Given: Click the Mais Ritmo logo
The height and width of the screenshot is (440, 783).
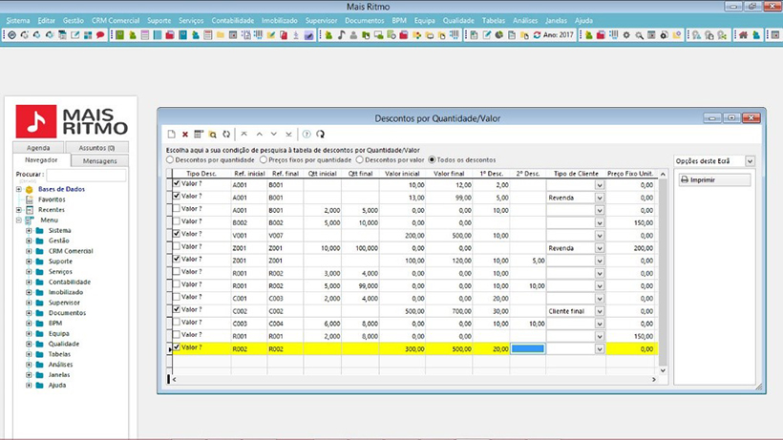Looking at the screenshot, I should (72, 121).
